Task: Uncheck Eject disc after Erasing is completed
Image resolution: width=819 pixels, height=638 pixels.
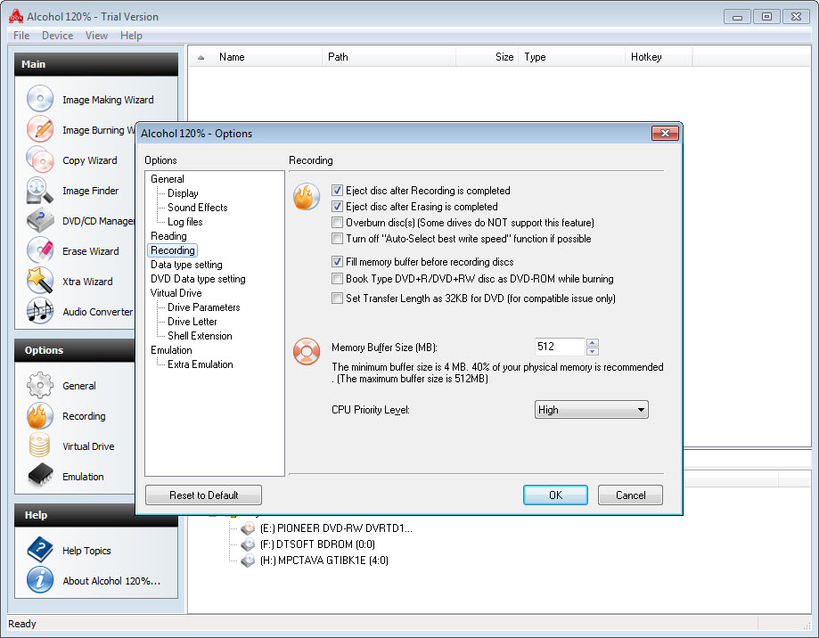Action: click(338, 207)
